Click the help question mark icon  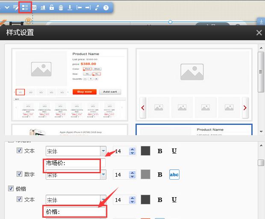click(106, 8)
